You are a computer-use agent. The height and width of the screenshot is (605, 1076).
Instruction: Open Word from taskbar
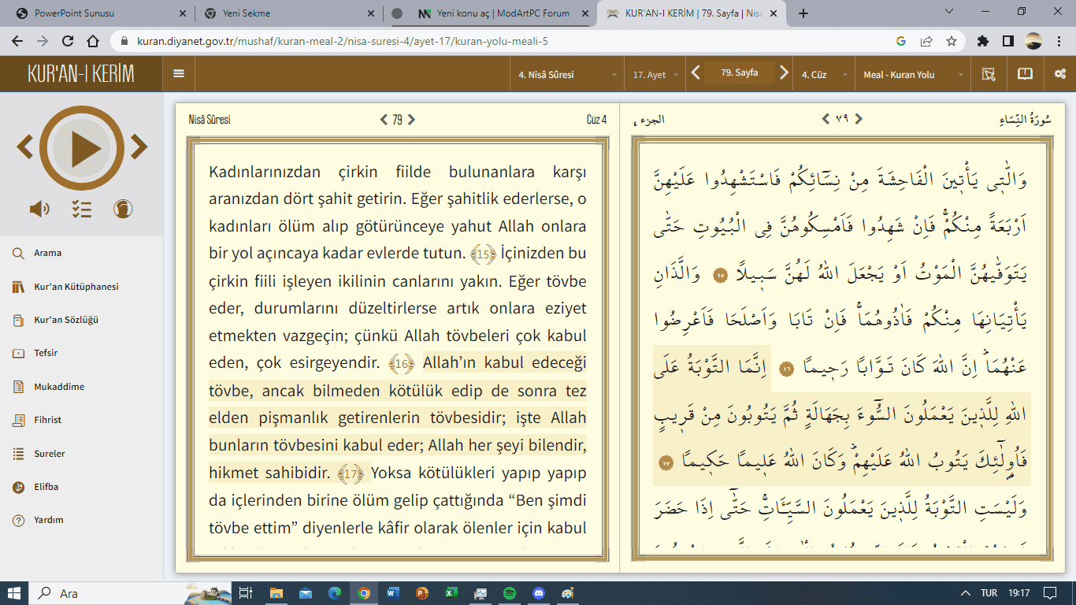[393, 593]
